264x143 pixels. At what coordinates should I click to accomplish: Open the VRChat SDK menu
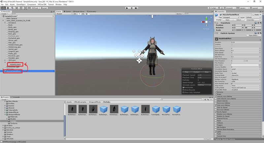pos(42,5)
